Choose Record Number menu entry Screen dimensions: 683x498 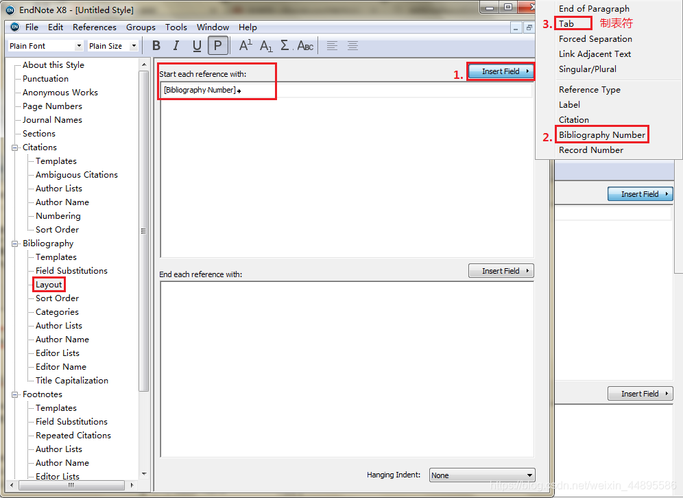[591, 150]
